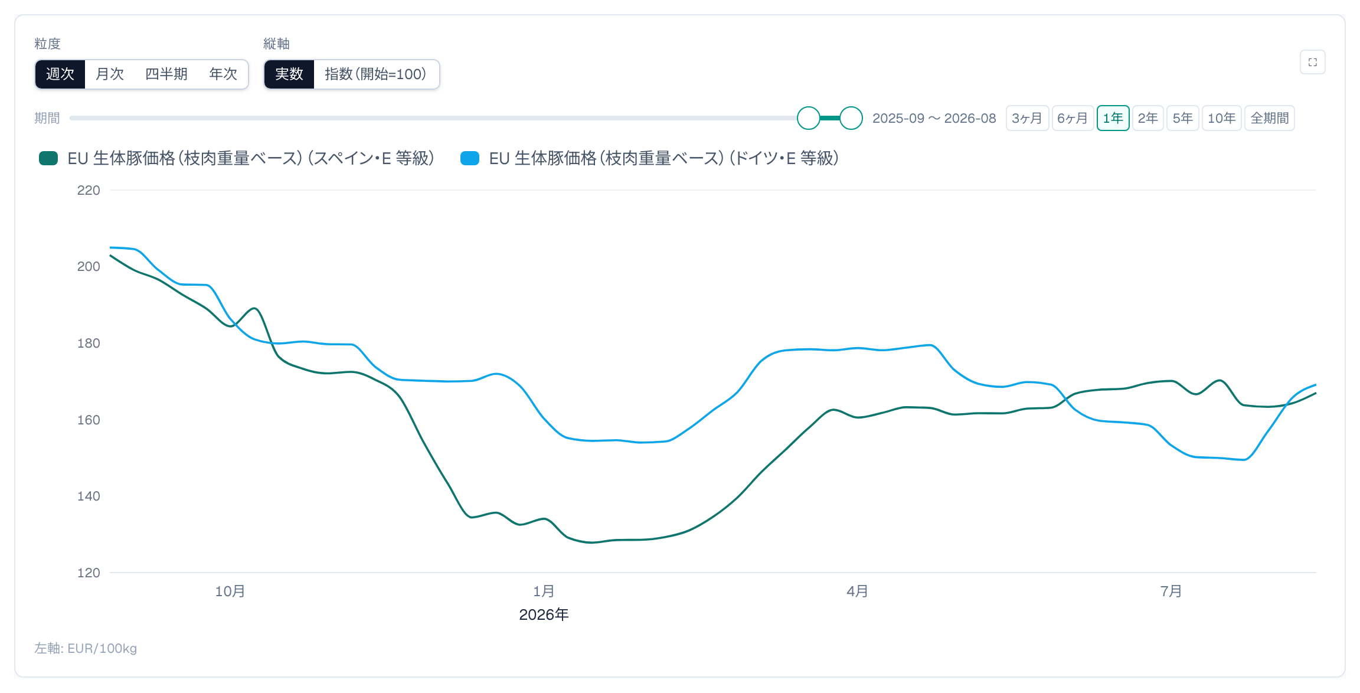Switch axis to 指数(開始=100)
The image size is (1360, 693).
375,74
